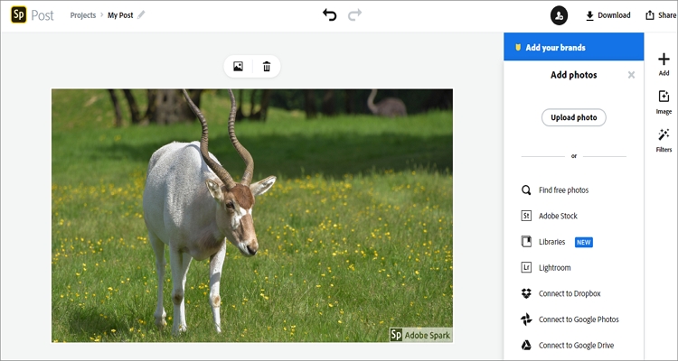Open the Add your brands banner
Viewport: 678px width, 361px height.
pos(573,47)
